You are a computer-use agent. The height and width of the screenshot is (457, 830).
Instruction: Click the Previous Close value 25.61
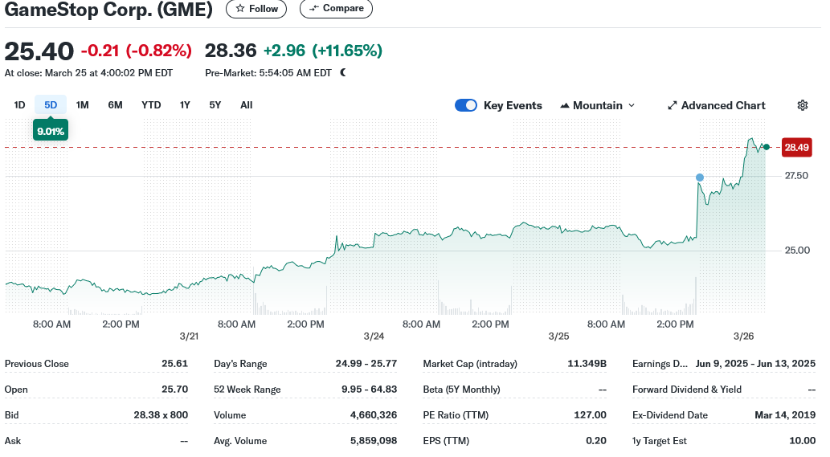(x=174, y=363)
